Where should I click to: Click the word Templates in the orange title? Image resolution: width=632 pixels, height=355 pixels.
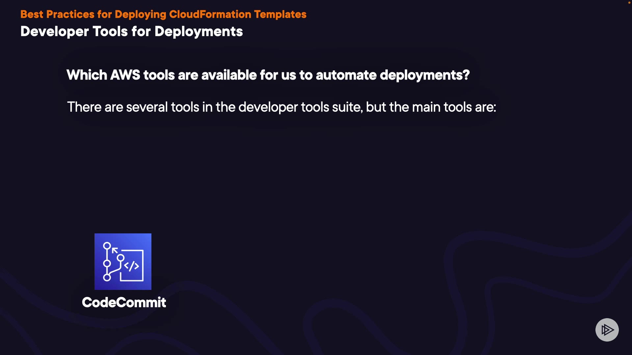pyautogui.click(x=280, y=14)
